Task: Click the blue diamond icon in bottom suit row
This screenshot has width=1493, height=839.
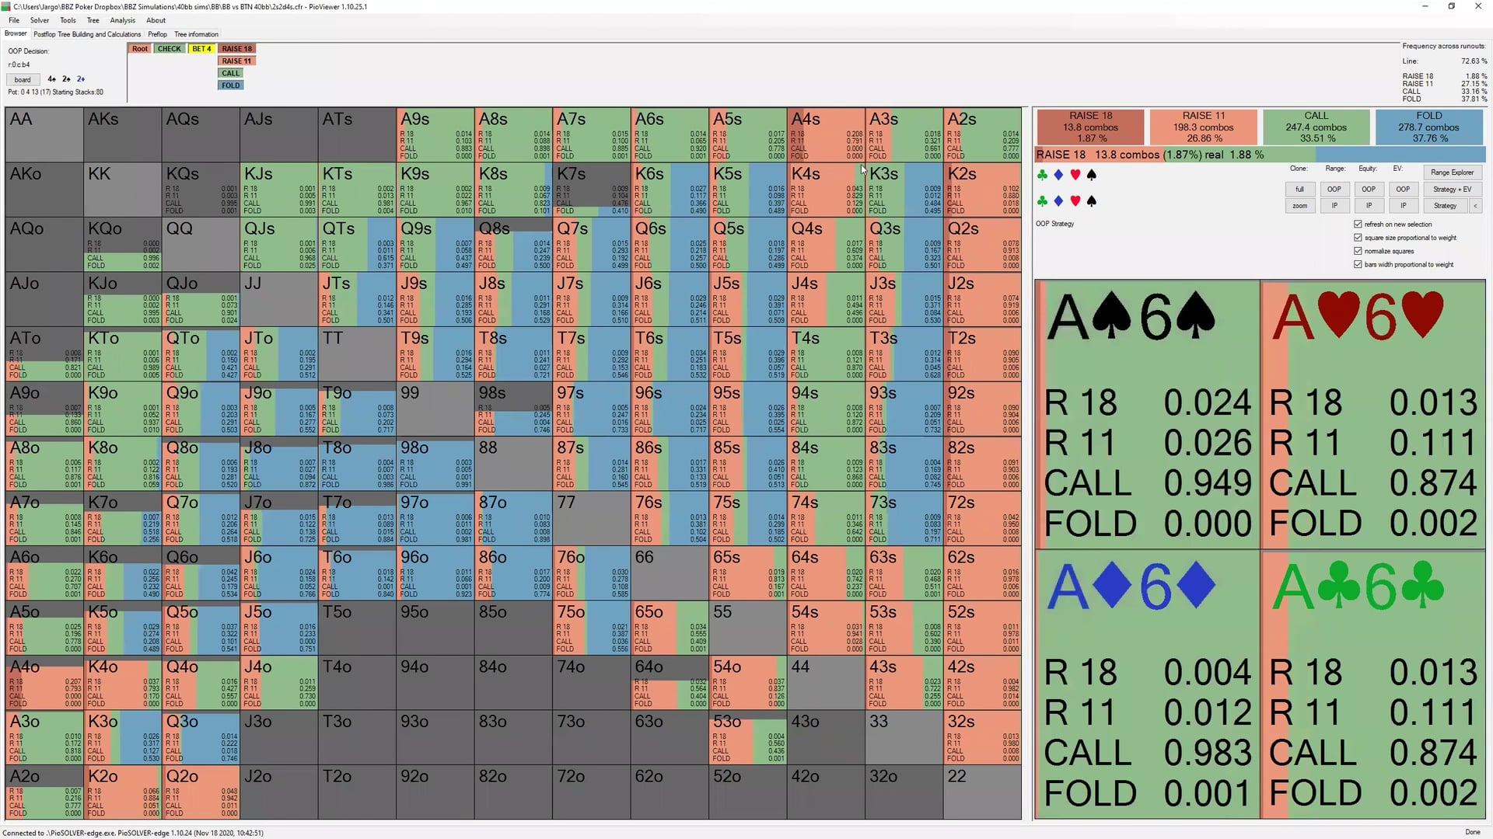Action: point(1058,201)
